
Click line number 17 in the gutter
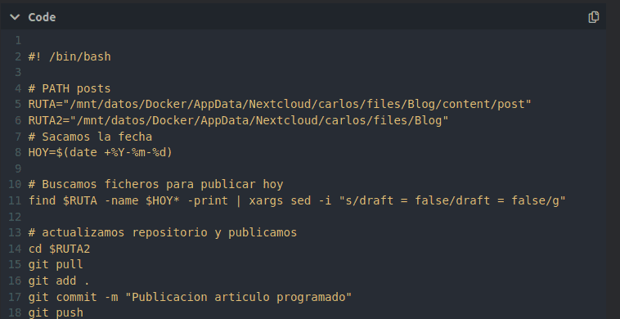[15, 297]
